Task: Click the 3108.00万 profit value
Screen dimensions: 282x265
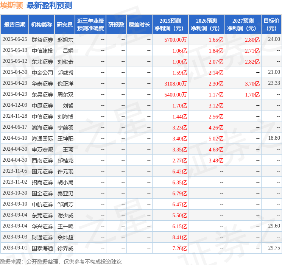Action: pyautogui.click(x=176, y=84)
